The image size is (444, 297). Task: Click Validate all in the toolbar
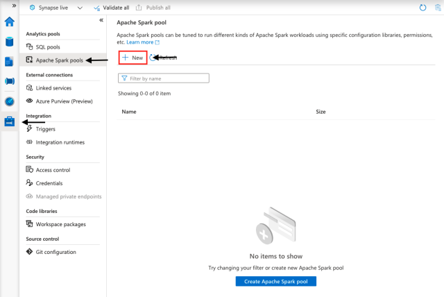112,8
